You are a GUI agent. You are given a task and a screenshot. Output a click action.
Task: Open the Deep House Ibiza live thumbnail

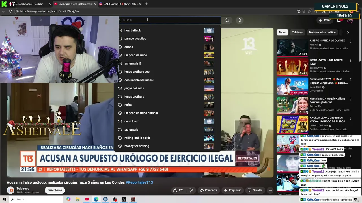[292, 86]
